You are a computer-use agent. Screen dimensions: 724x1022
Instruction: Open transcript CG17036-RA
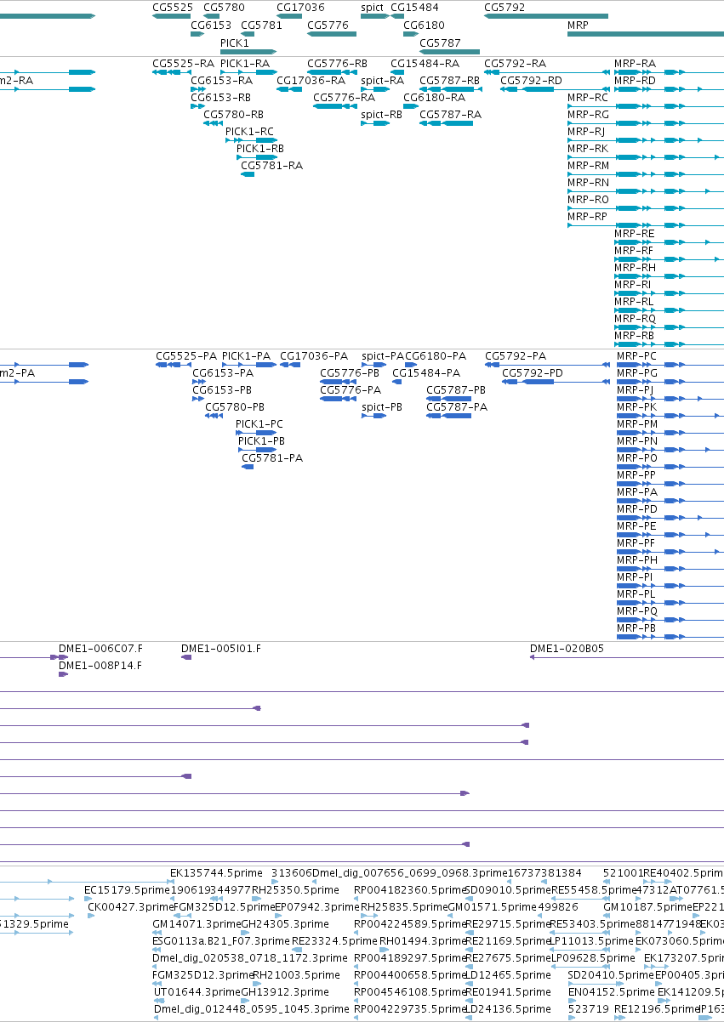311,80
